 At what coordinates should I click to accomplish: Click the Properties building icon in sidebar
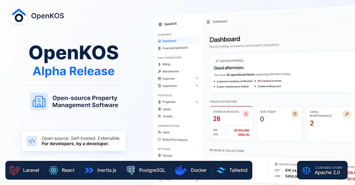[x=159, y=102]
